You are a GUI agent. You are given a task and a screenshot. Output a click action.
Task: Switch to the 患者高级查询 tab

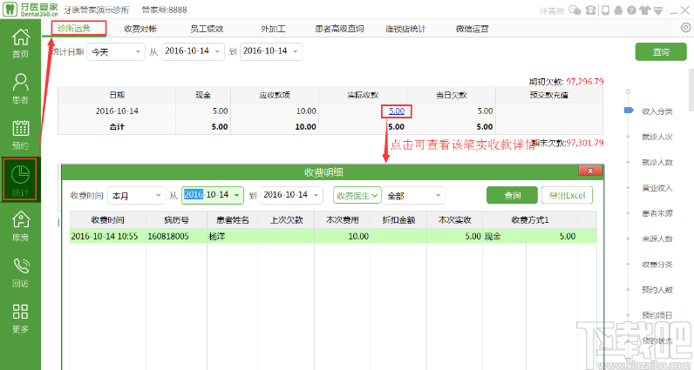click(339, 30)
